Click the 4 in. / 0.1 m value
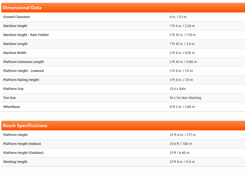Image resolution: width=245 pixels, height=177 pixels. 178,17
